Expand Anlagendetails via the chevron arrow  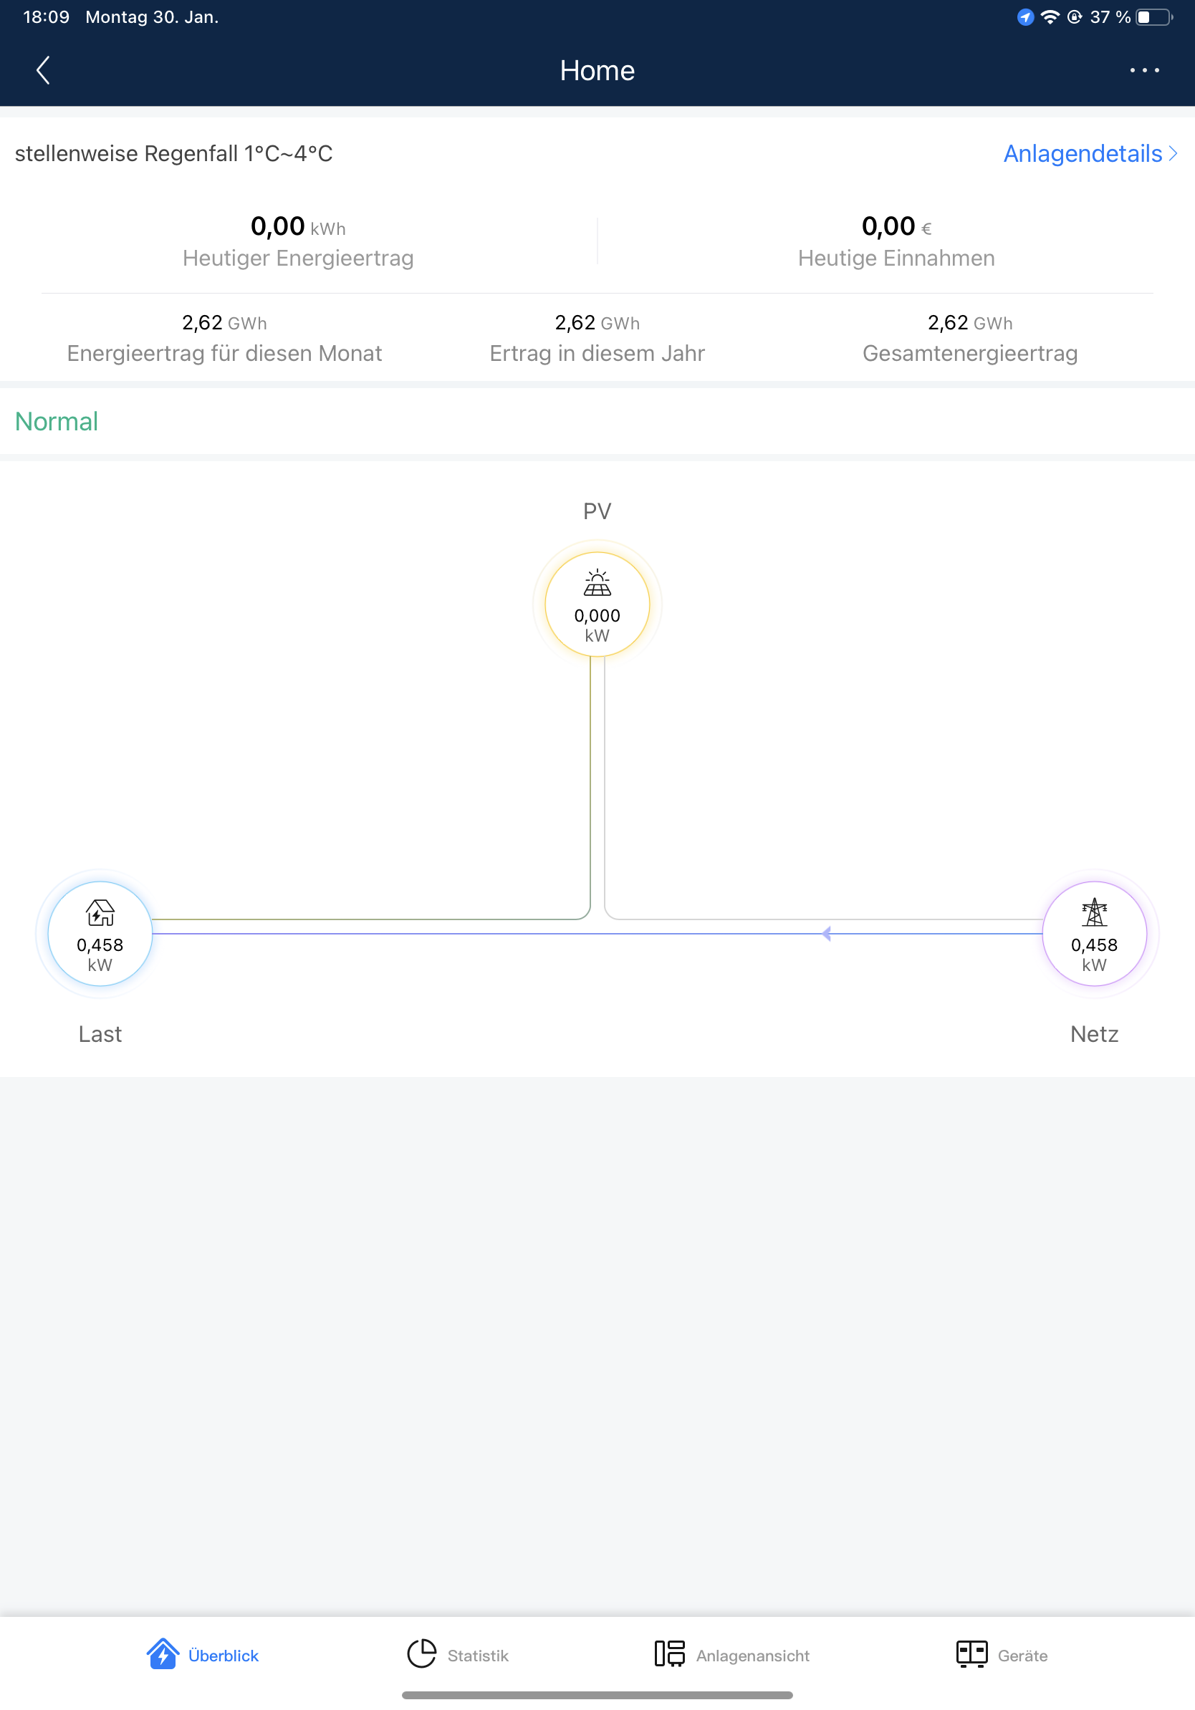pyautogui.click(x=1174, y=153)
